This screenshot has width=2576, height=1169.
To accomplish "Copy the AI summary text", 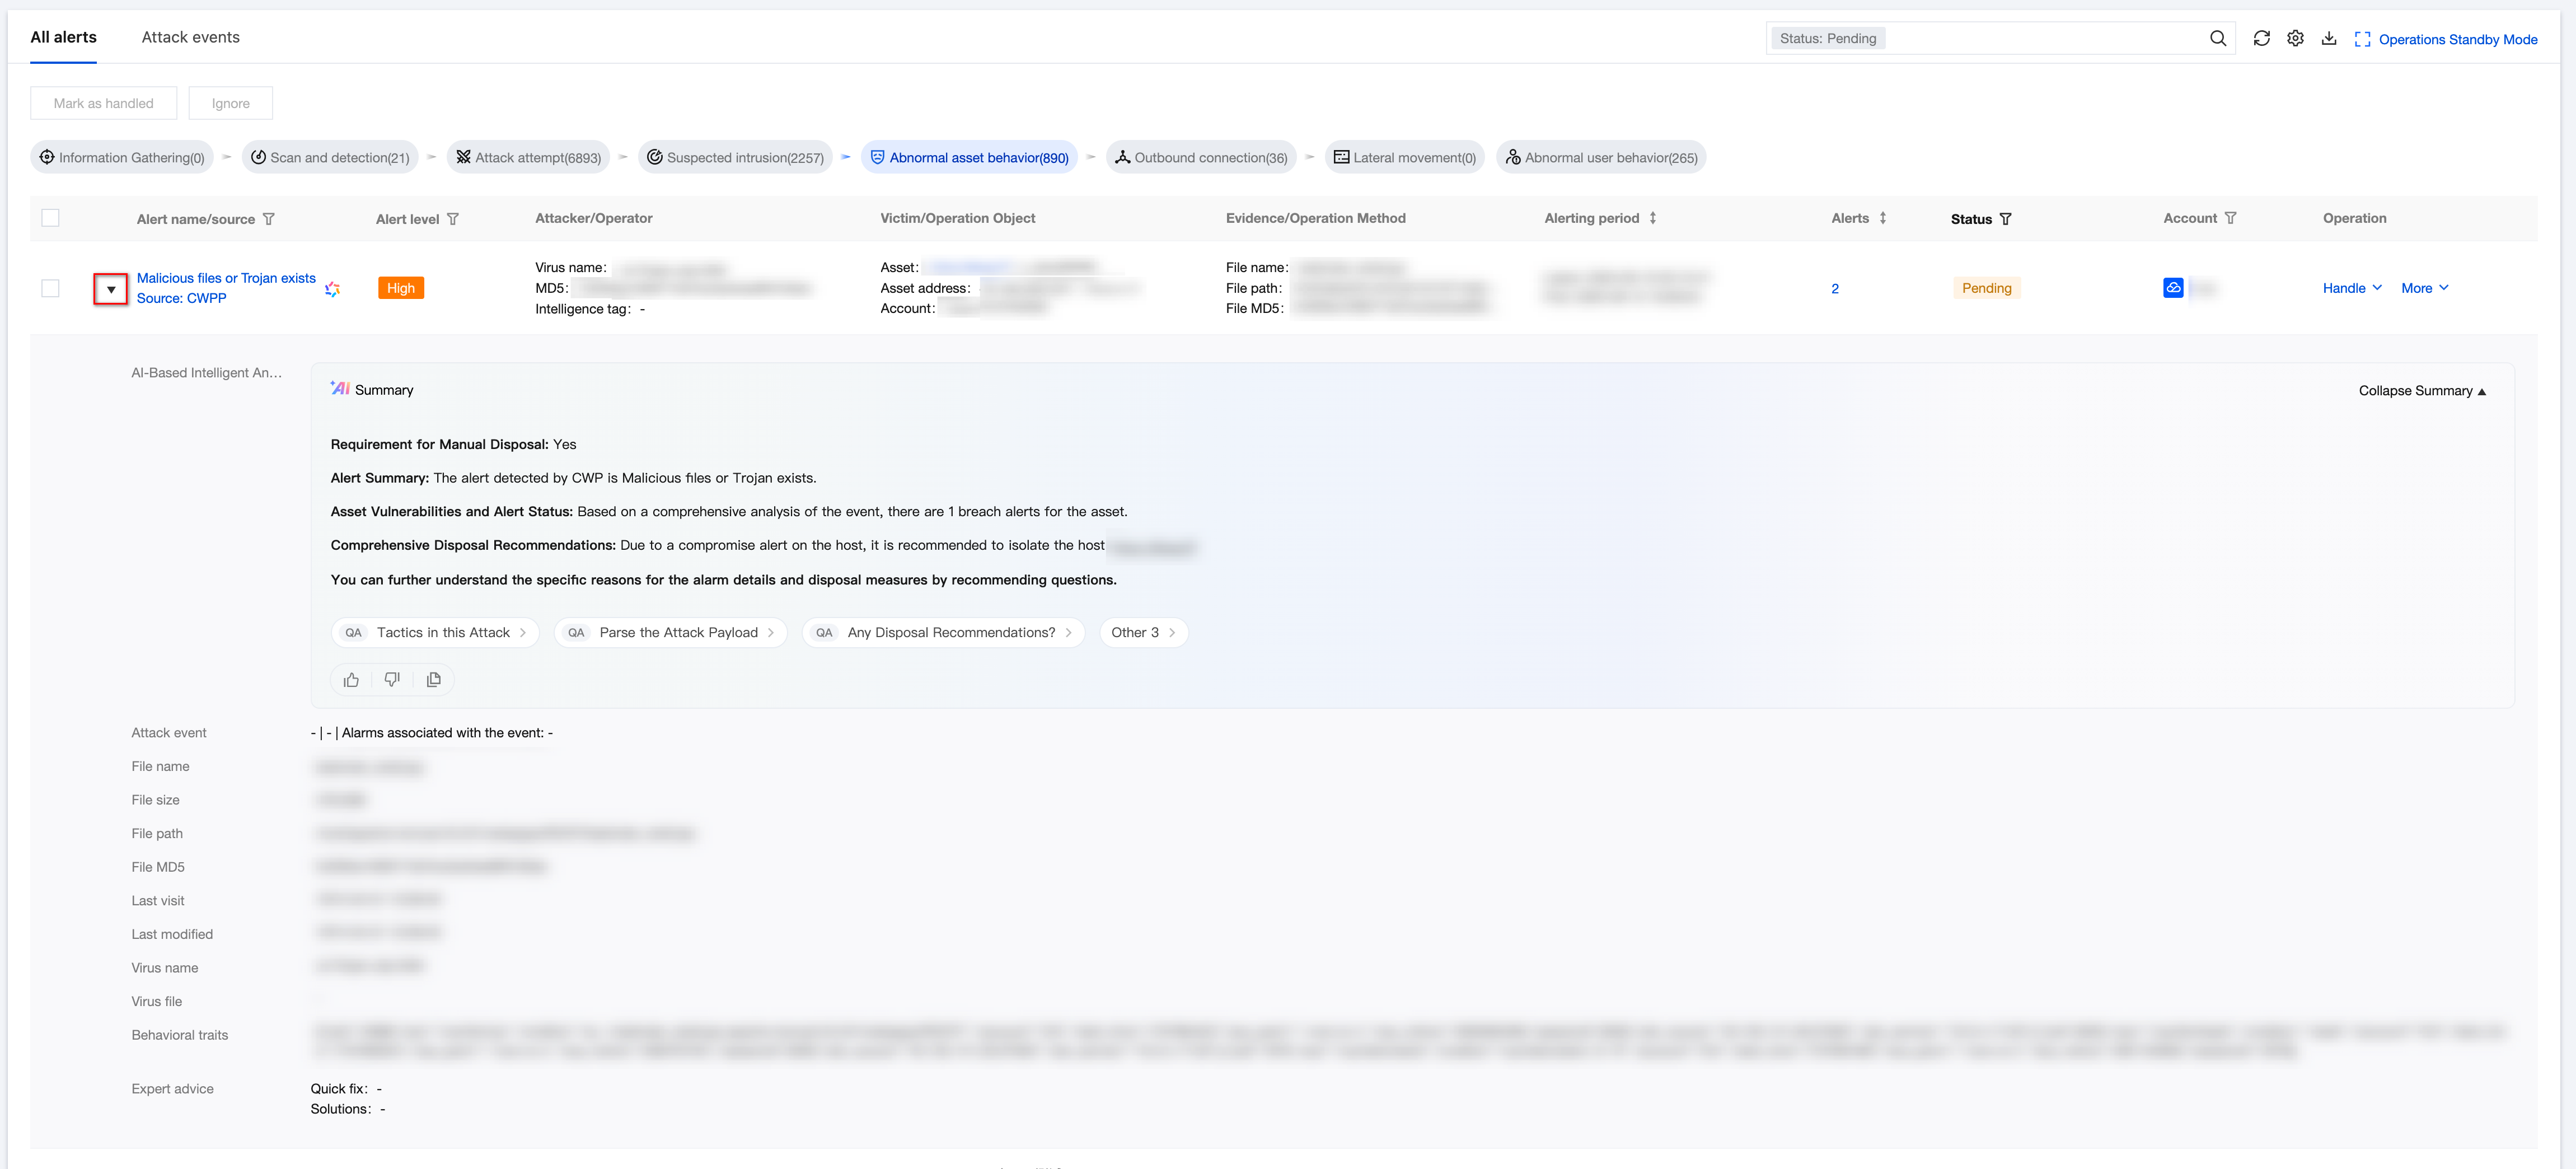I will click(x=433, y=680).
